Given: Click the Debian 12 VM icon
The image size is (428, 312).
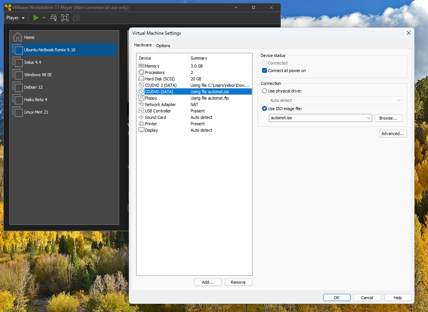Looking at the screenshot, I should [17, 87].
